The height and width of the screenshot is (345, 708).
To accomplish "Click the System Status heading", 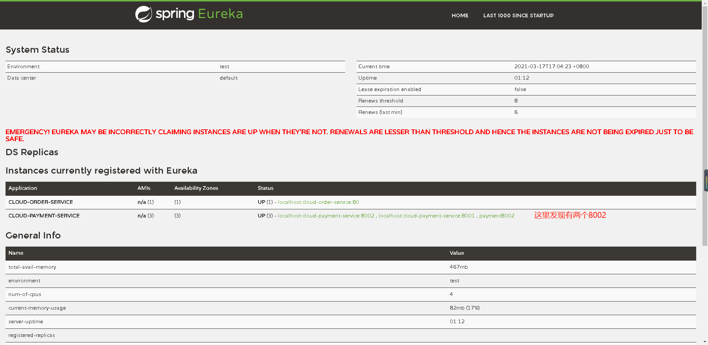I will [x=37, y=50].
